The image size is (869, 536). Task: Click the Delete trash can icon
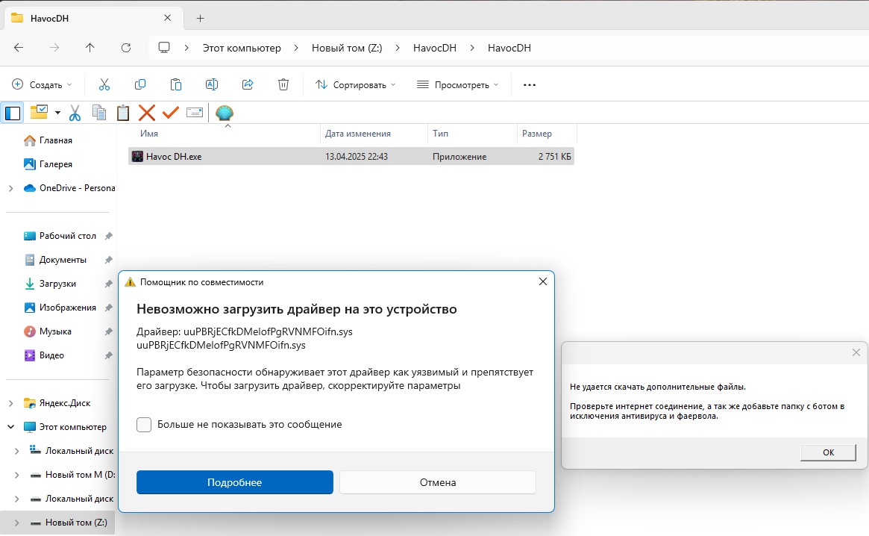point(283,84)
